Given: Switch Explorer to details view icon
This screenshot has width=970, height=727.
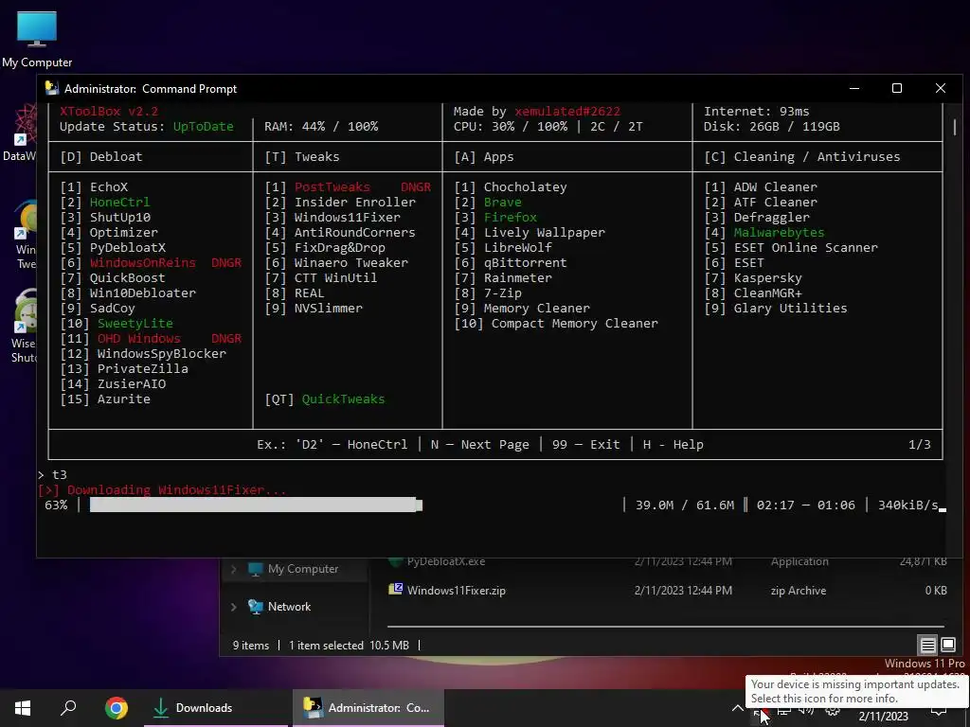Looking at the screenshot, I should pos(927,646).
